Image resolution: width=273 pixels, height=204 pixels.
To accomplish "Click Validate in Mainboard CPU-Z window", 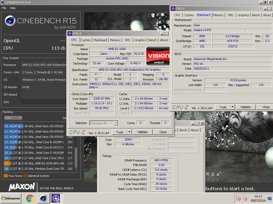I will tap(246, 107).
